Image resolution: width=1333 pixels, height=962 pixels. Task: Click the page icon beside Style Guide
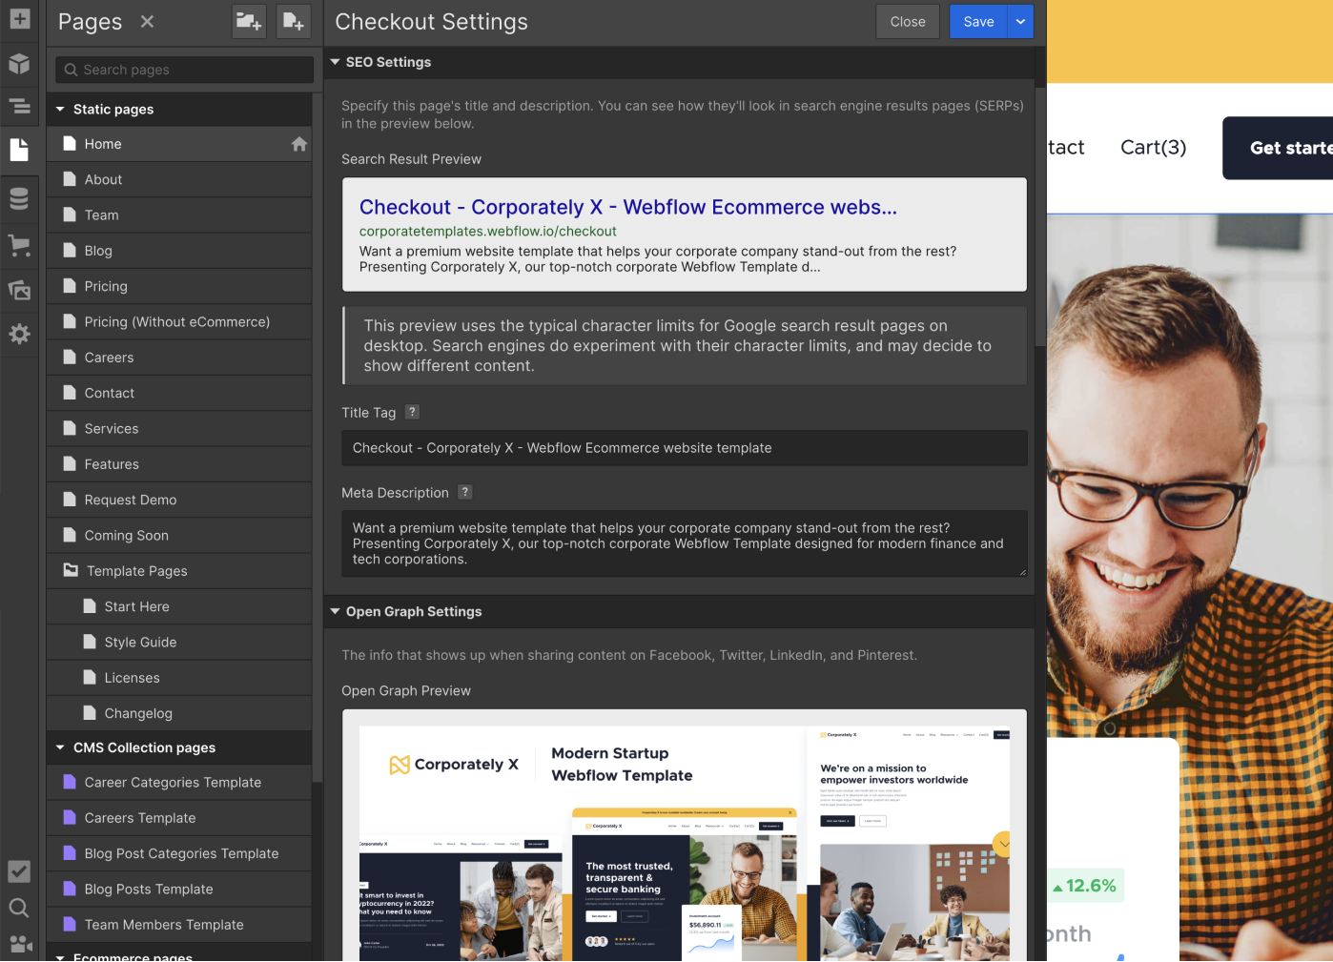click(x=90, y=642)
